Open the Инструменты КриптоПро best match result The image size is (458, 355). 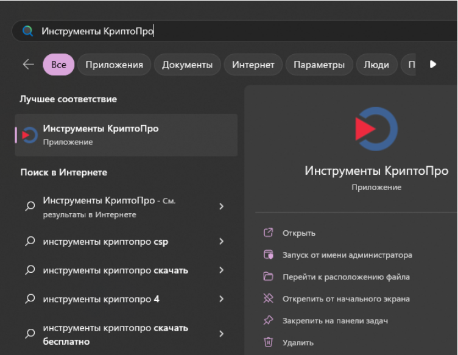tap(126, 135)
